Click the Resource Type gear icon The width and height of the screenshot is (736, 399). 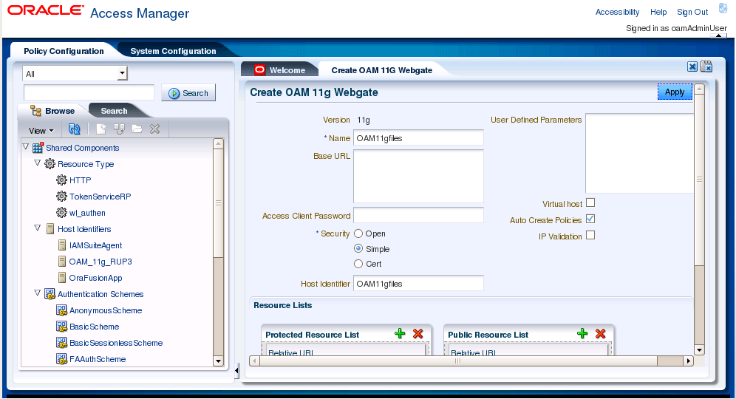click(x=50, y=164)
